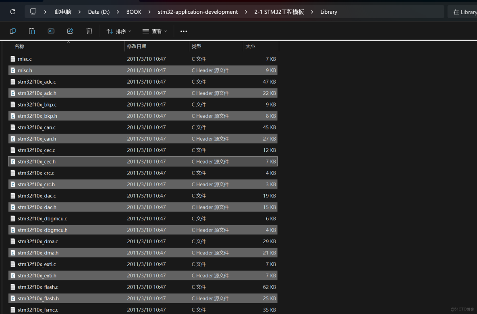The width and height of the screenshot is (477, 314).
Task: Select file name stm32f10x_dma.c
Action: tap(38, 241)
